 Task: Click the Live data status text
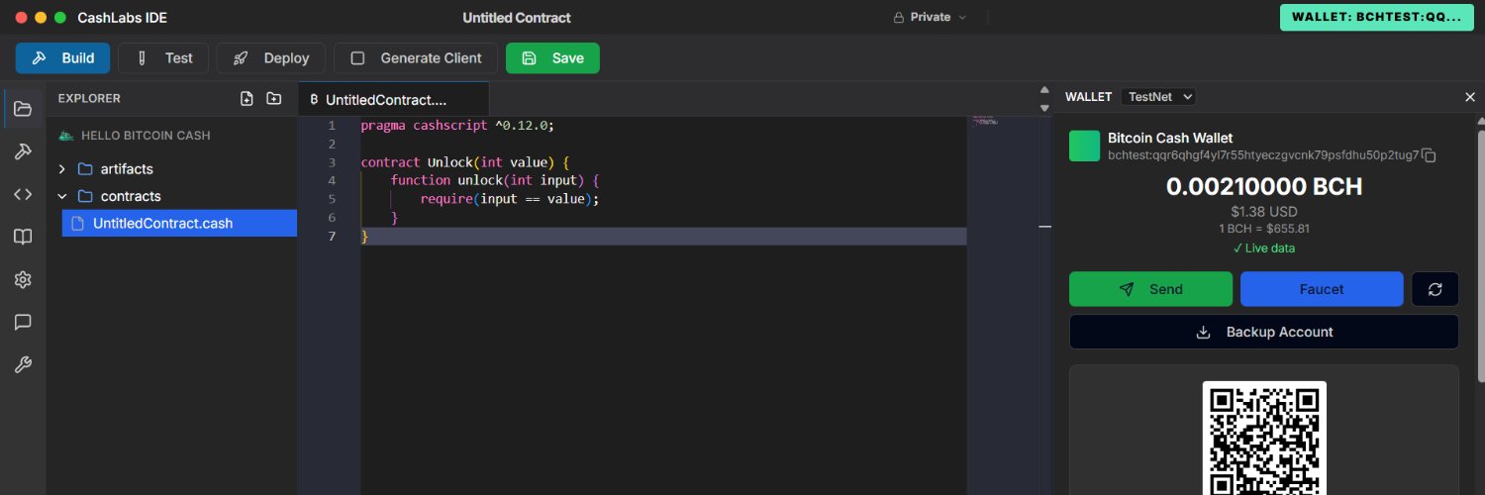[1264, 248]
